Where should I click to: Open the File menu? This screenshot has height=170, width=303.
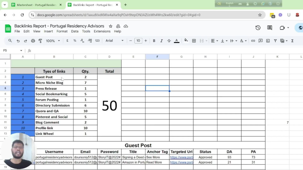coord(17,31)
